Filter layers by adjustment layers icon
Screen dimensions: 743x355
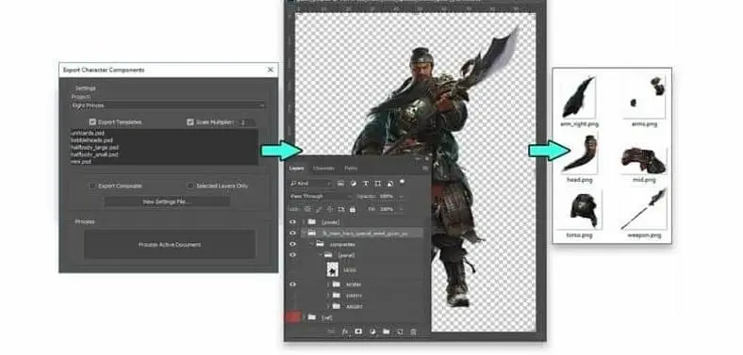[x=353, y=184]
